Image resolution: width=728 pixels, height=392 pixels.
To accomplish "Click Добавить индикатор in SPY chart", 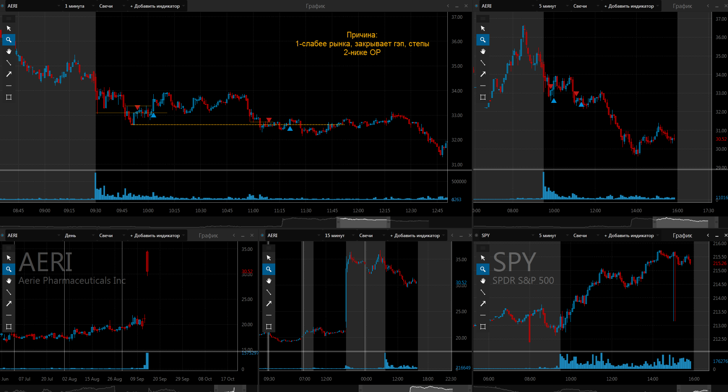I will tap(631, 235).
